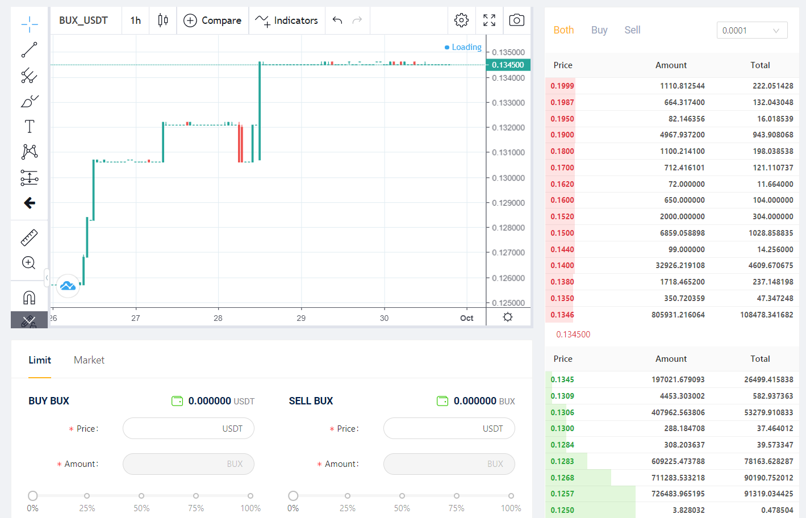The width and height of the screenshot is (806, 518).
Task: Click the buy total 91319.034425
Action: tap(769, 494)
